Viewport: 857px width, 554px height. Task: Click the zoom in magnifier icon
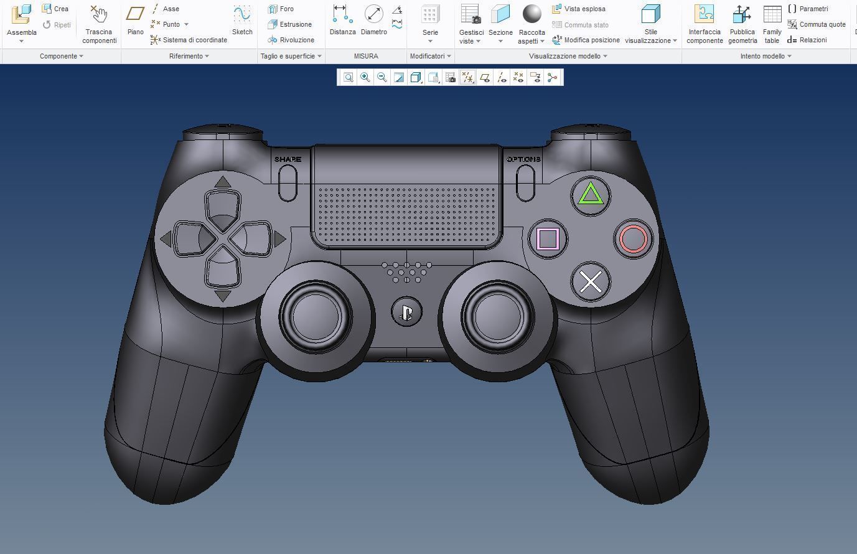tap(365, 77)
